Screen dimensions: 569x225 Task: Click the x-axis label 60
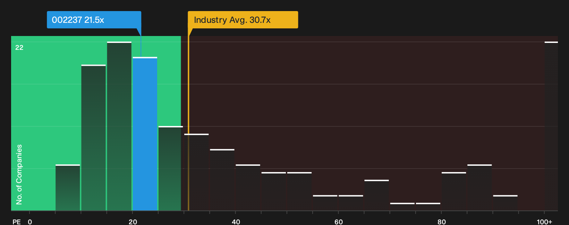click(339, 222)
